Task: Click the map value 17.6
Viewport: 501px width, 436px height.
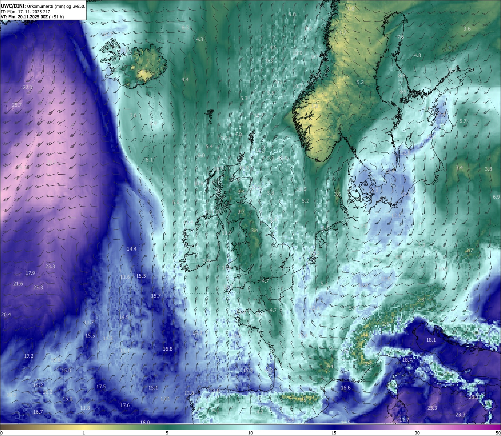Action: click(125, 405)
